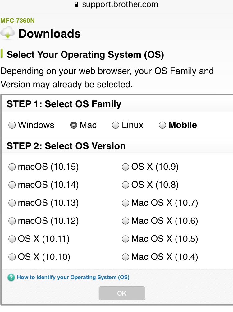Click the lock icon in address bar
The height and width of the screenshot is (312, 233).
pos(76,5)
